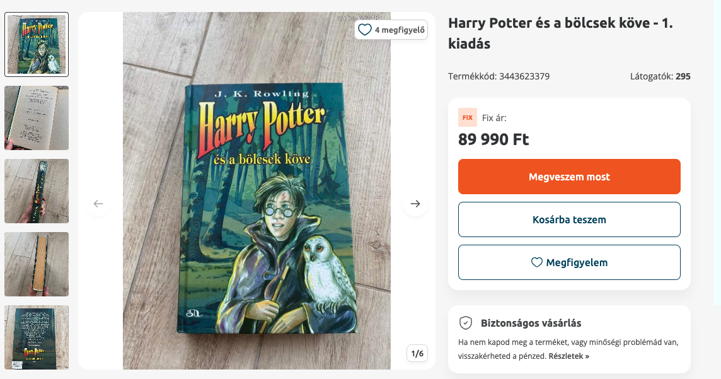The width and height of the screenshot is (721, 379).
Task: Open the Részletek » link
Action: (x=569, y=356)
